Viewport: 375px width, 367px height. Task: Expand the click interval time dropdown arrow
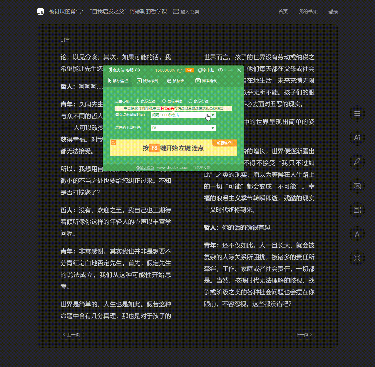pyautogui.click(x=213, y=115)
